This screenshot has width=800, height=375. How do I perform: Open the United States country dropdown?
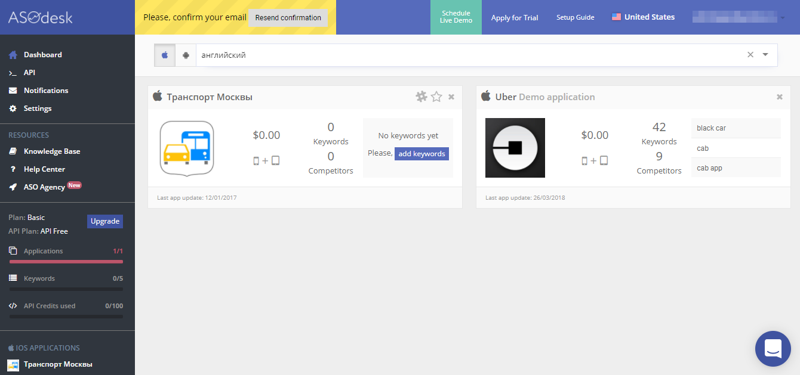click(x=643, y=17)
